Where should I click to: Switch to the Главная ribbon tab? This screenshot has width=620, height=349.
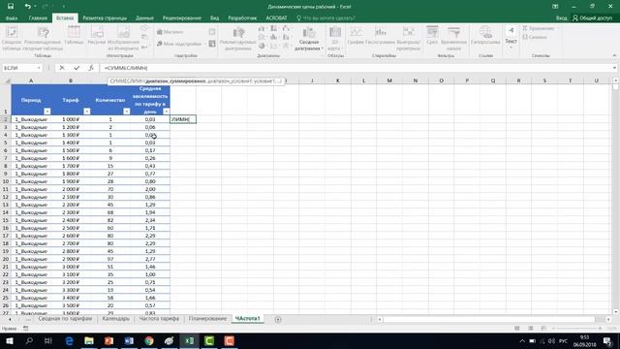(38, 18)
